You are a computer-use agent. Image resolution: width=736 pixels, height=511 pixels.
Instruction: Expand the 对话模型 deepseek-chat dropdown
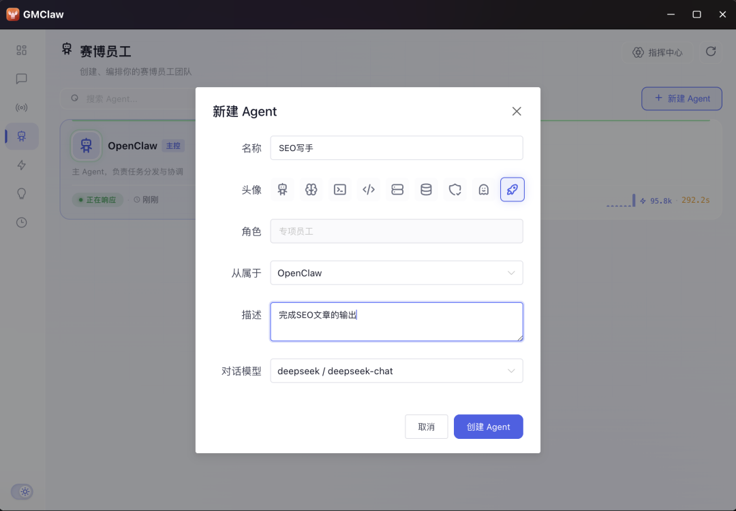coord(397,371)
